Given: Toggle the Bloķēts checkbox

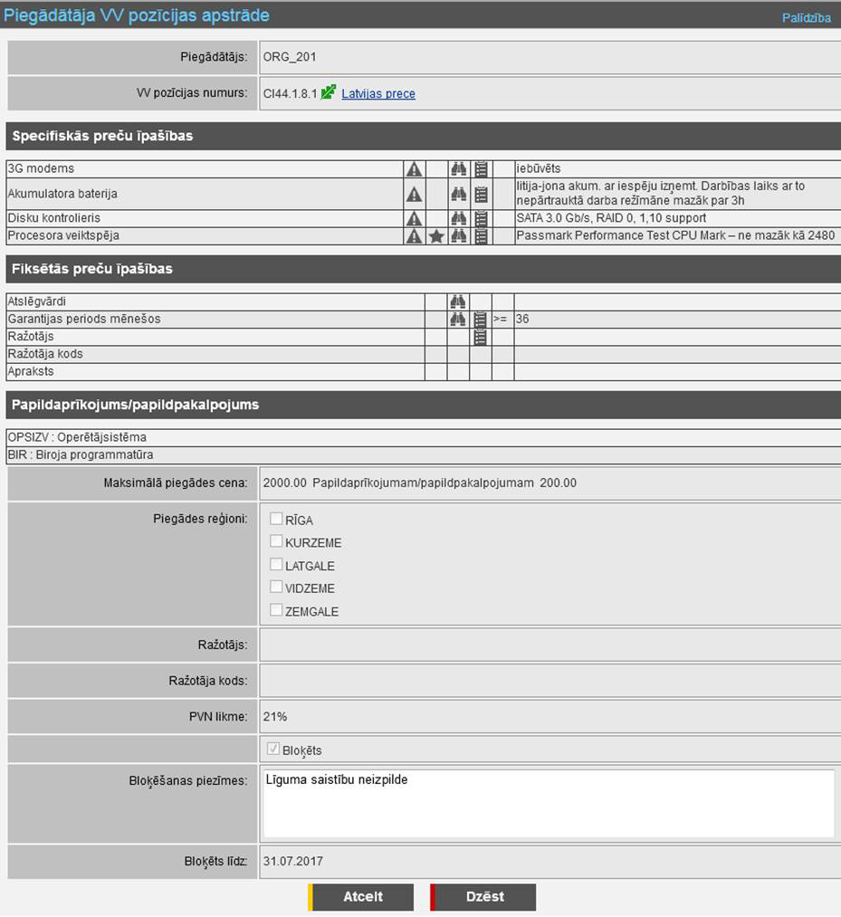Looking at the screenshot, I should coord(274,750).
